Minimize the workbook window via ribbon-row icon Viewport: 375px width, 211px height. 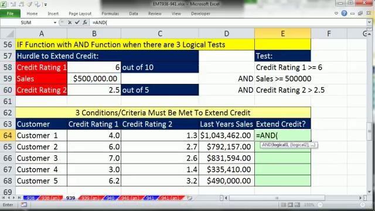click(x=352, y=13)
